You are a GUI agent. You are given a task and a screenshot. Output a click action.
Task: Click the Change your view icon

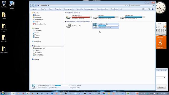point(143,9)
